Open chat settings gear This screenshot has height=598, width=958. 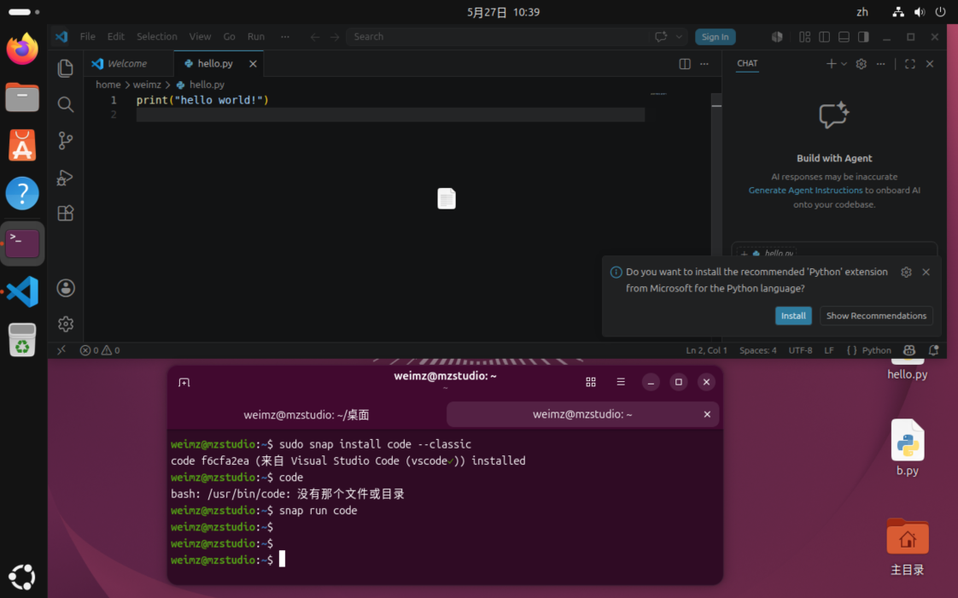point(861,63)
